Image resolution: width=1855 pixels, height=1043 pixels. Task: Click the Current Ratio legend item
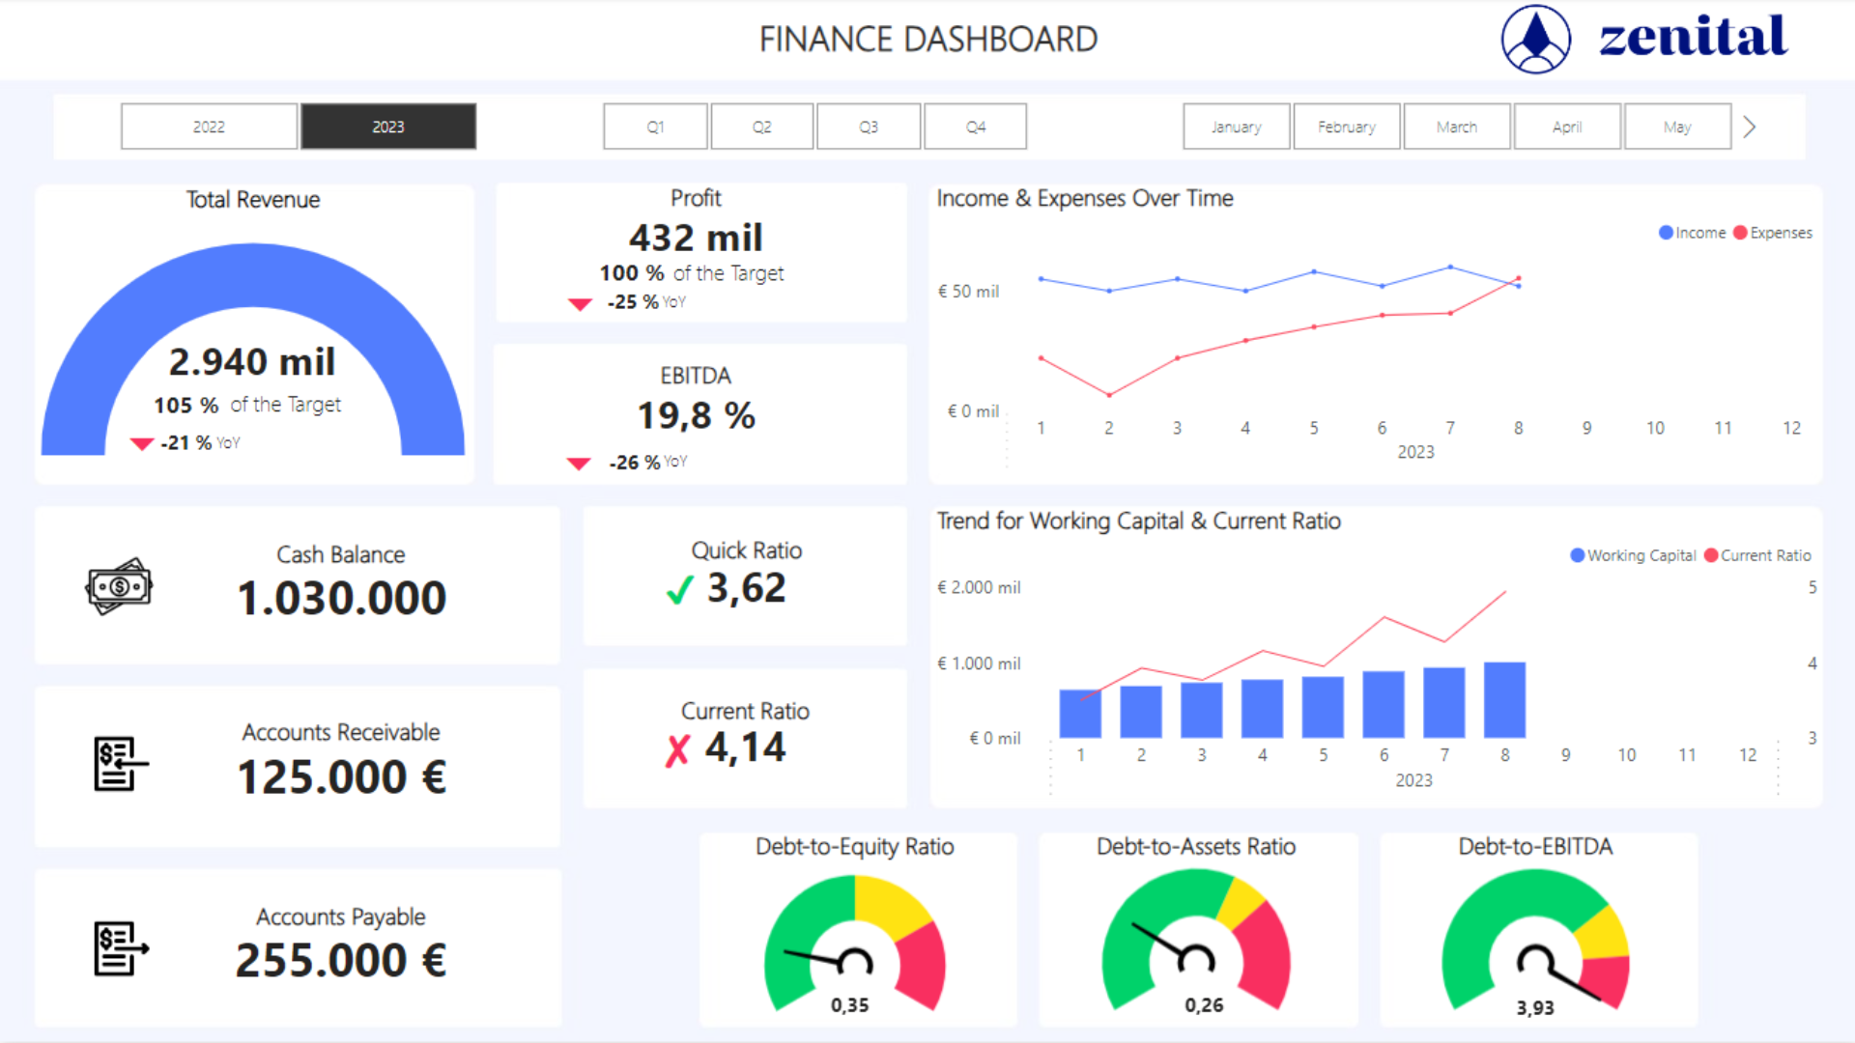1756,555
